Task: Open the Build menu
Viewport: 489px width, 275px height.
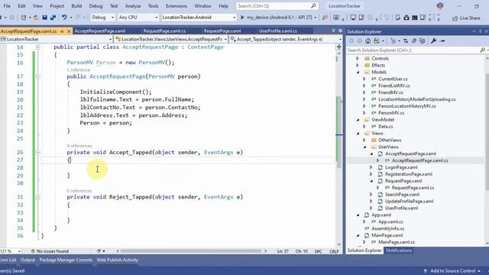Action: [x=76, y=6]
